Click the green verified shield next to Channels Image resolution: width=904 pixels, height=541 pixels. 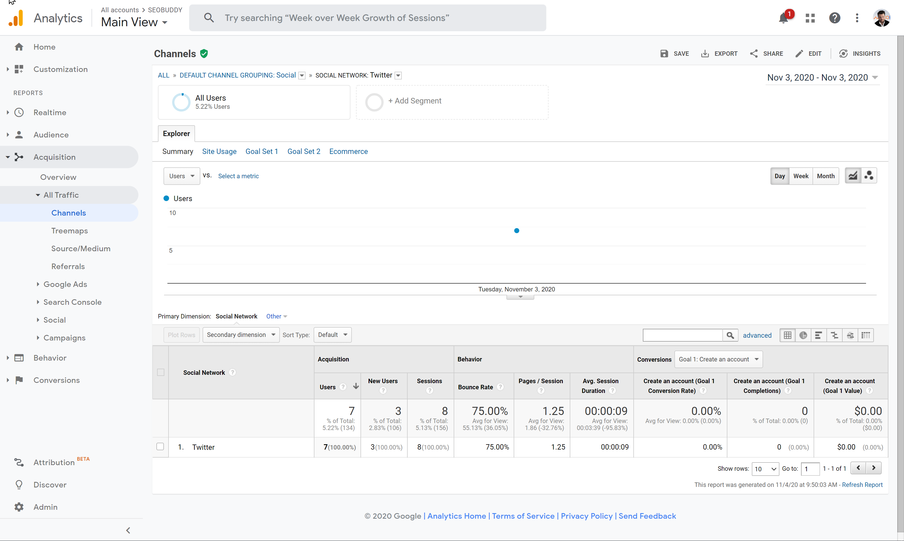pos(204,54)
